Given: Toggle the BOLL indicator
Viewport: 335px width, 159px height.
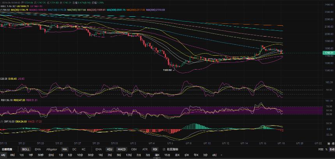Looking at the screenshot, I should [26, 149].
